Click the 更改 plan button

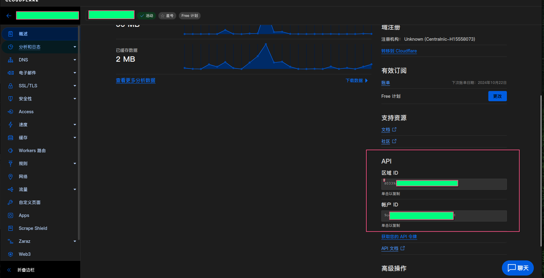pos(497,96)
